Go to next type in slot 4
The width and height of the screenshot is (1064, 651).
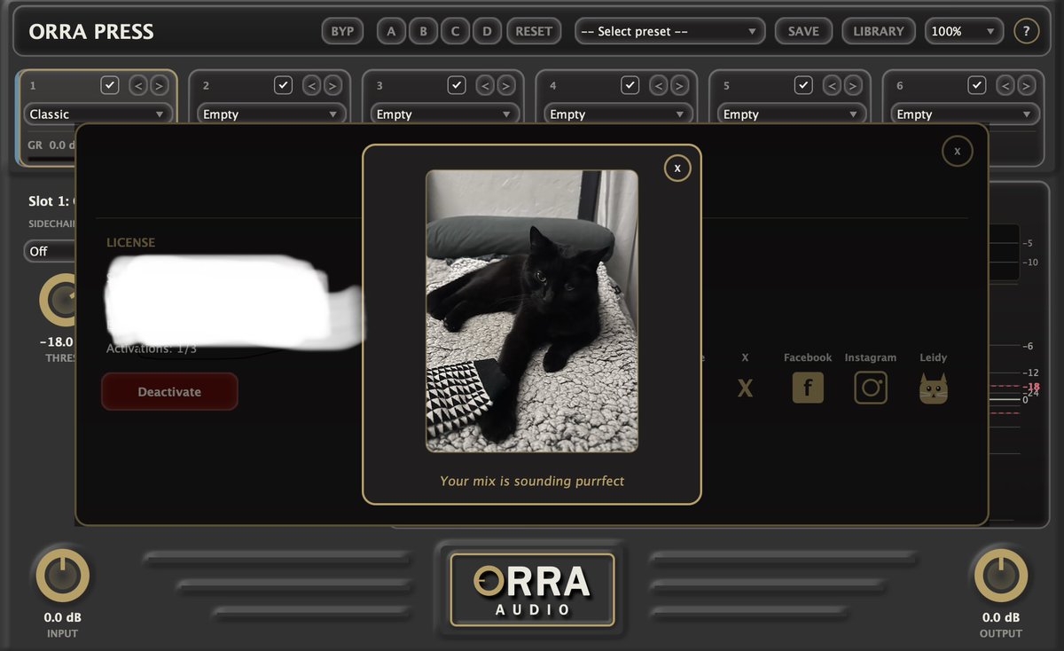point(679,85)
